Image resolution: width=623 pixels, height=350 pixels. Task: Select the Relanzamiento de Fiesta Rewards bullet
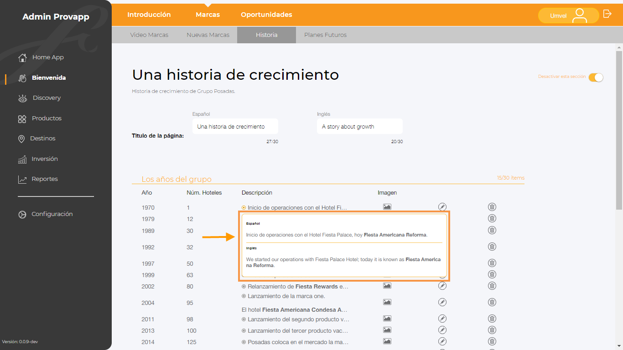coord(244,287)
